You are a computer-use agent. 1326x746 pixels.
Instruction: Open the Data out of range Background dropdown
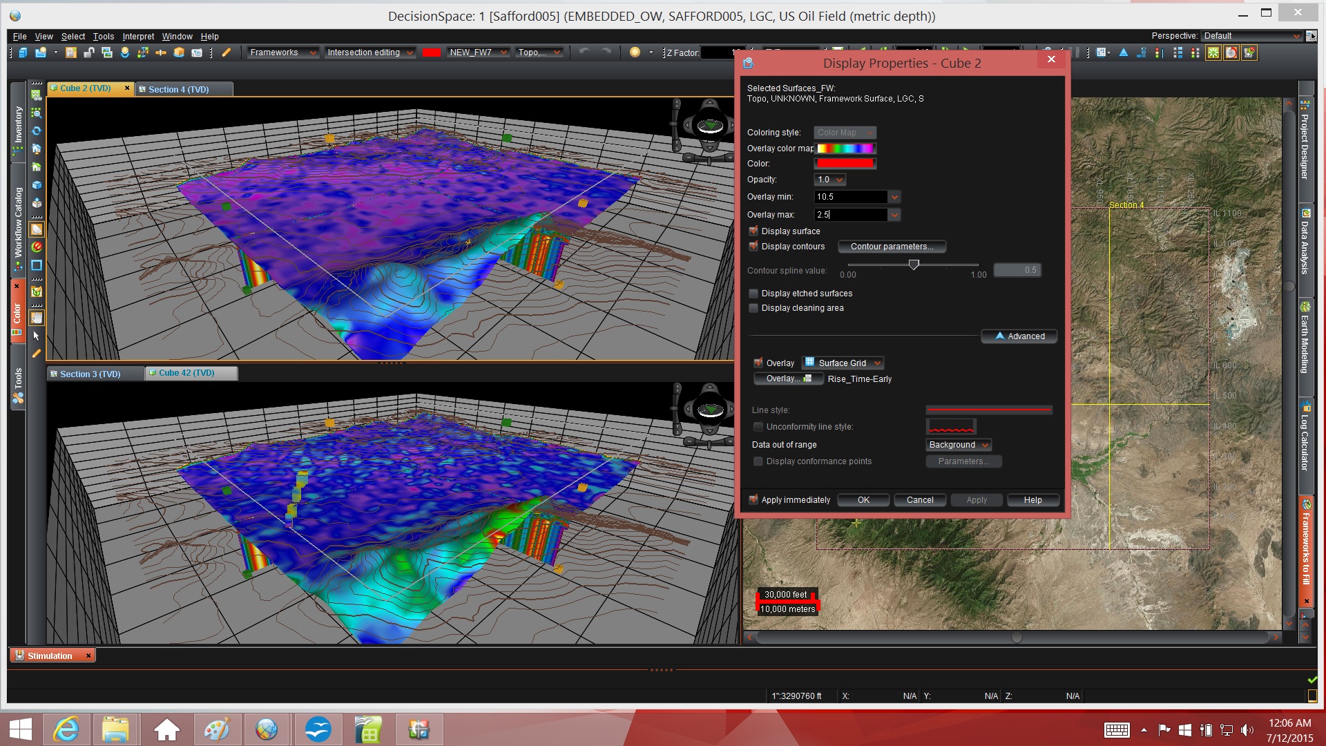[x=959, y=445]
